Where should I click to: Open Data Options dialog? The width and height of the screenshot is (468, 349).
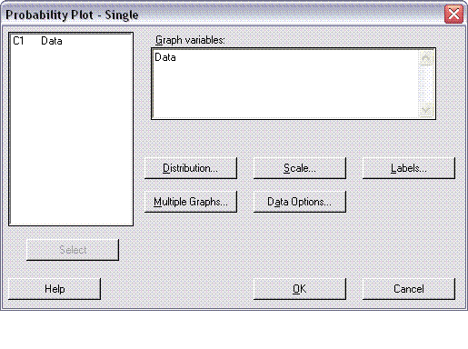pyautogui.click(x=300, y=202)
